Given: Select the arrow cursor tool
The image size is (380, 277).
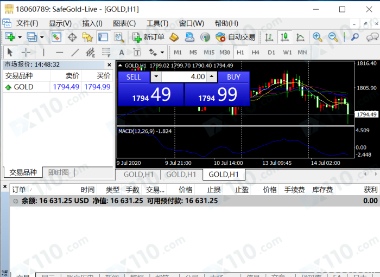Looking at the screenshot, I should 10,52.
